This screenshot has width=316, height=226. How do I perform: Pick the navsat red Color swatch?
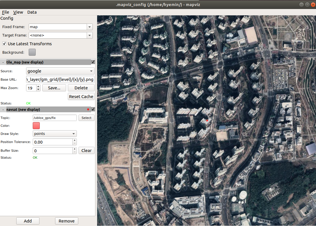[x=36, y=126]
